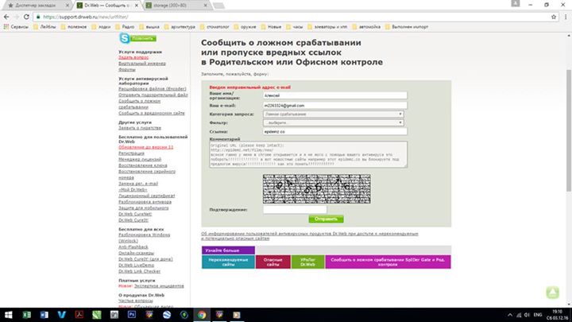
Task: Select the Узнайте больше tab
Action: pos(228,250)
